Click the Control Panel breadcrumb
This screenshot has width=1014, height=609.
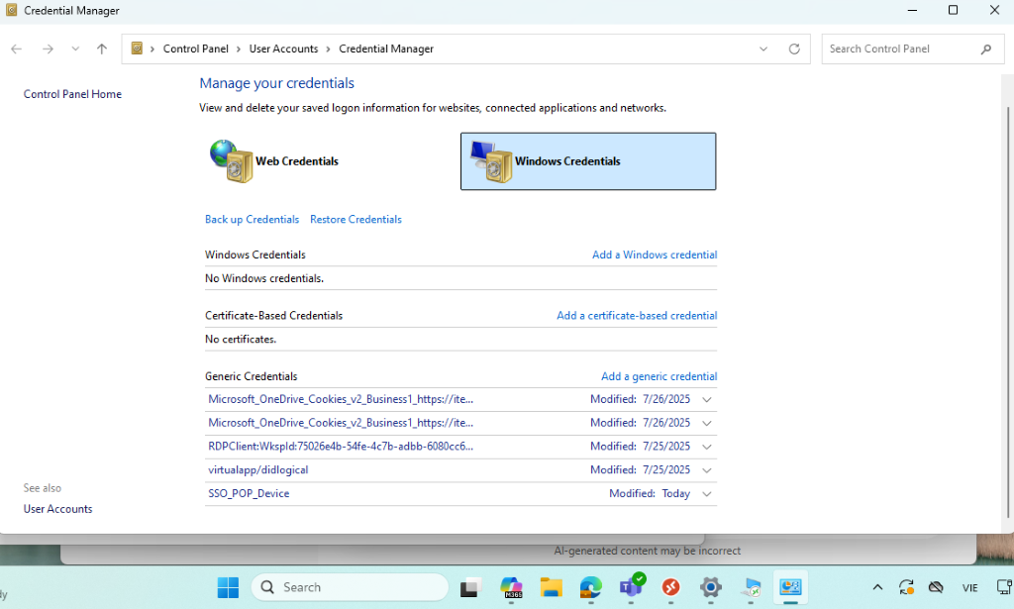[x=195, y=50]
